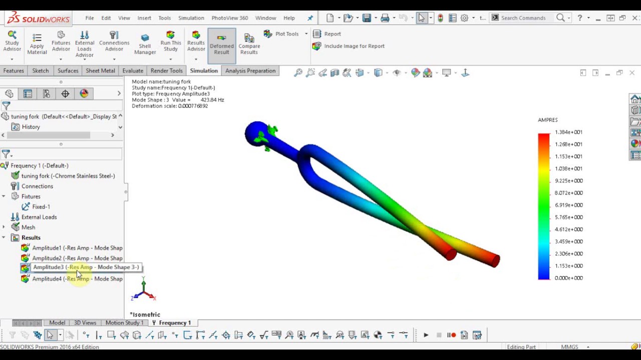Click the Zoom to Fit icon
Viewport: 641px width, 360px height.
[x=298, y=73]
